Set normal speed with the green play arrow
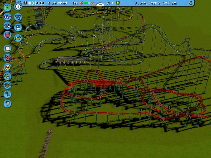The height and width of the screenshot is (158, 211). tap(33, 3)
